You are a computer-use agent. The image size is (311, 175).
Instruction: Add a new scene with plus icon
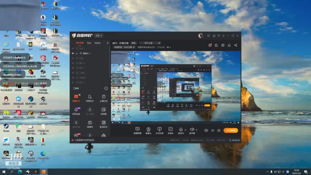click(108, 43)
